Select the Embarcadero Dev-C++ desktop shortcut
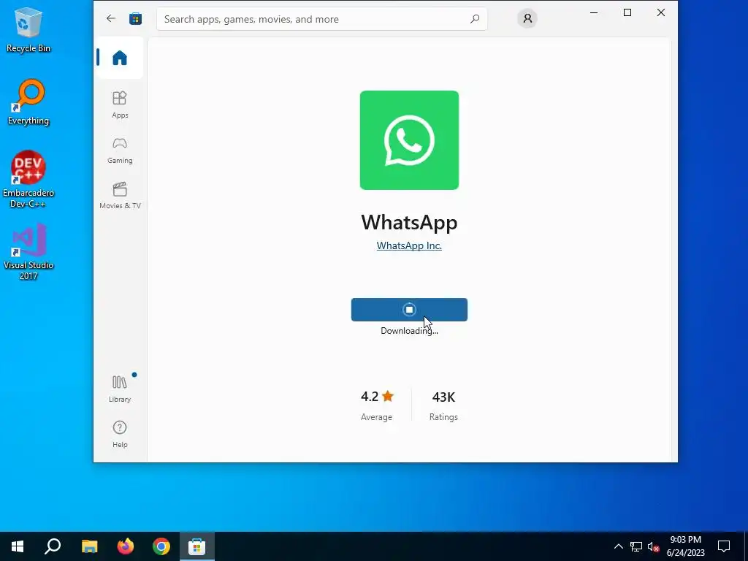The image size is (748, 561). [28, 180]
